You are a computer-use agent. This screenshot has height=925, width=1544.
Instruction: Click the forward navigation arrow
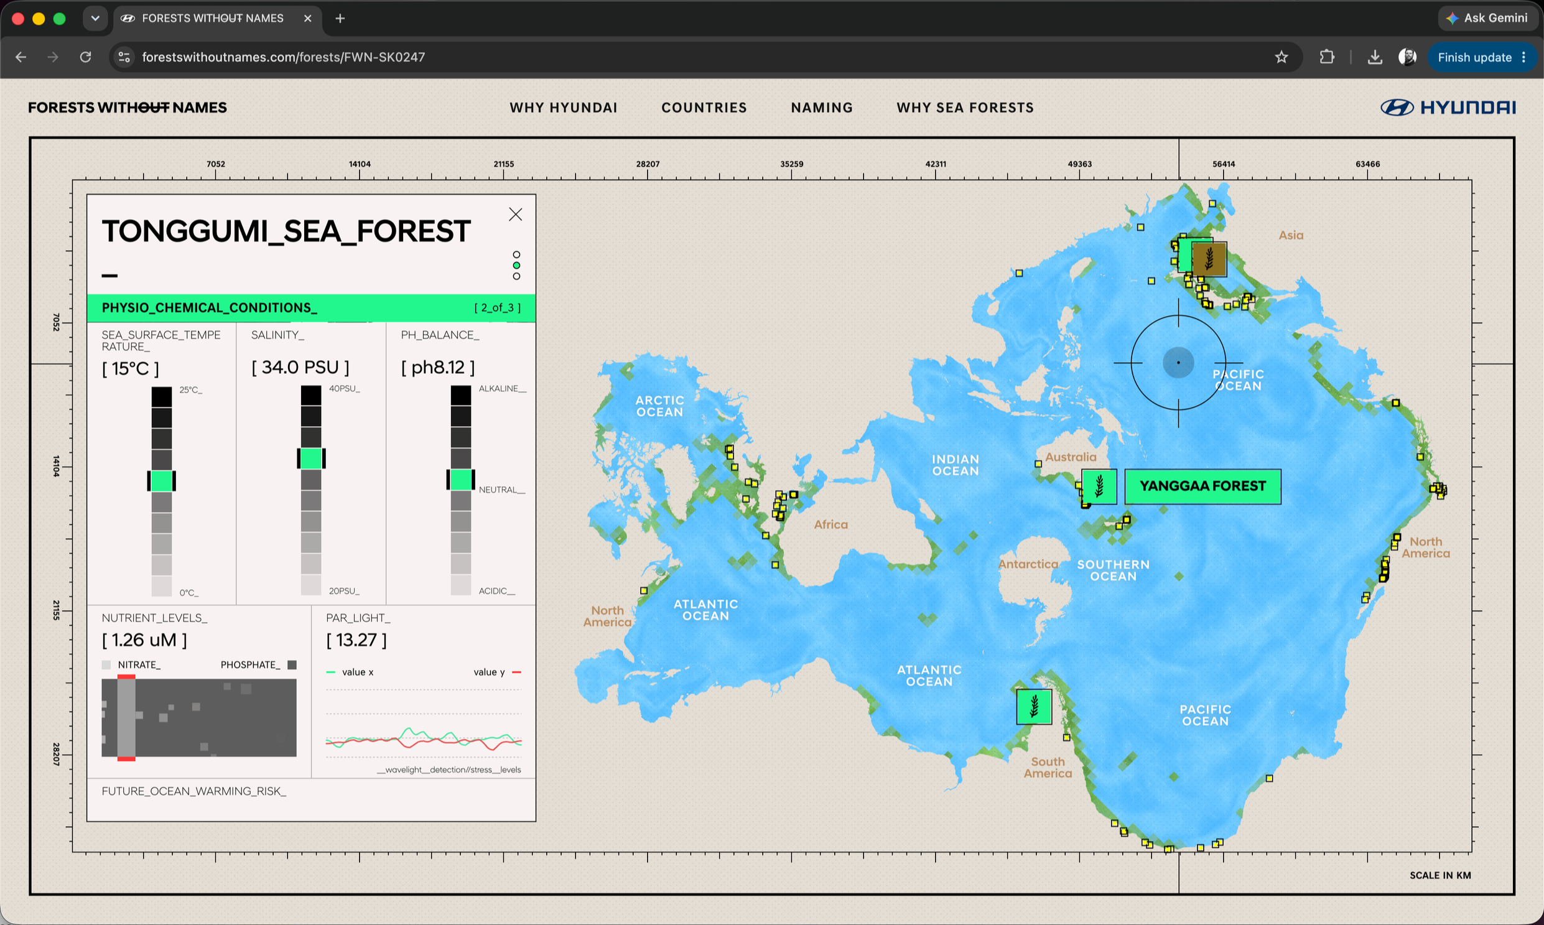point(53,57)
